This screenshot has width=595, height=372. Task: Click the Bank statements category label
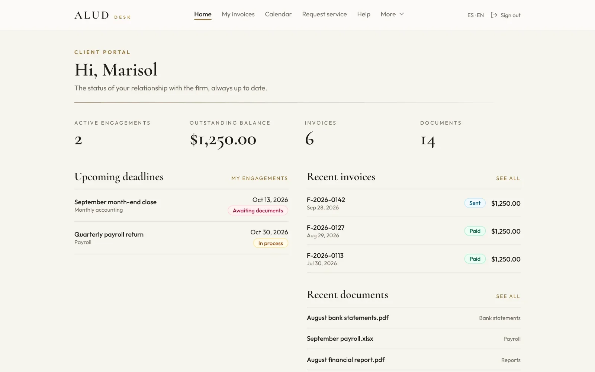(500, 318)
